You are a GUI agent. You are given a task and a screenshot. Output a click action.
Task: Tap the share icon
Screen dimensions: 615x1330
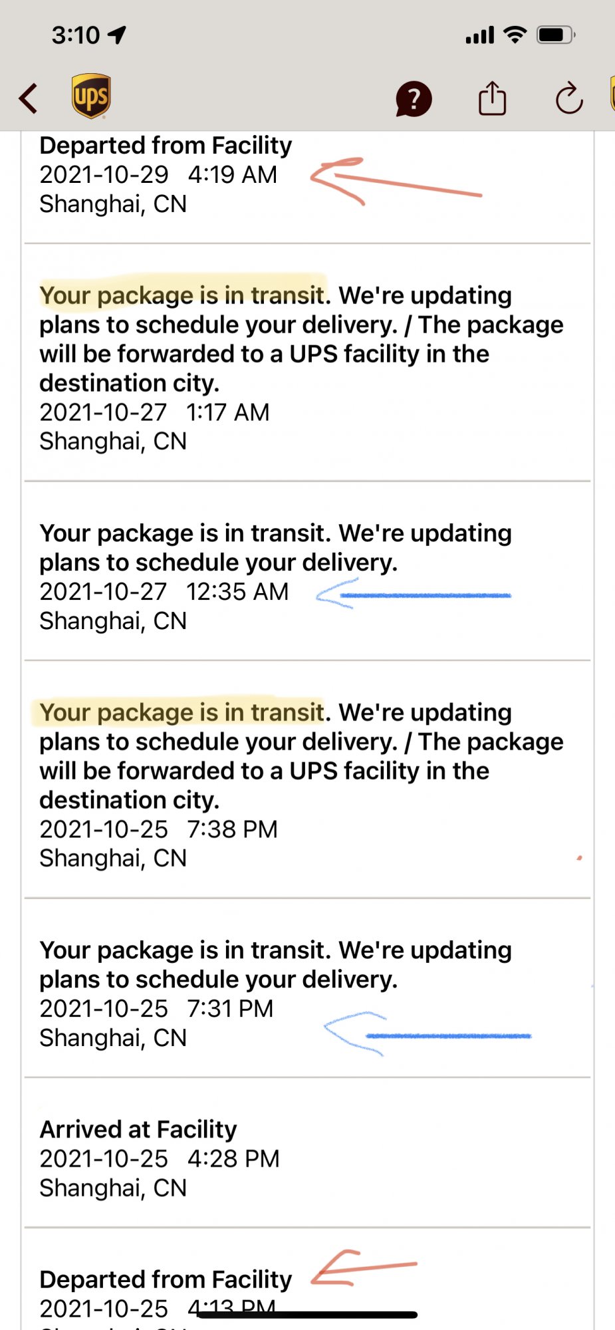(492, 98)
